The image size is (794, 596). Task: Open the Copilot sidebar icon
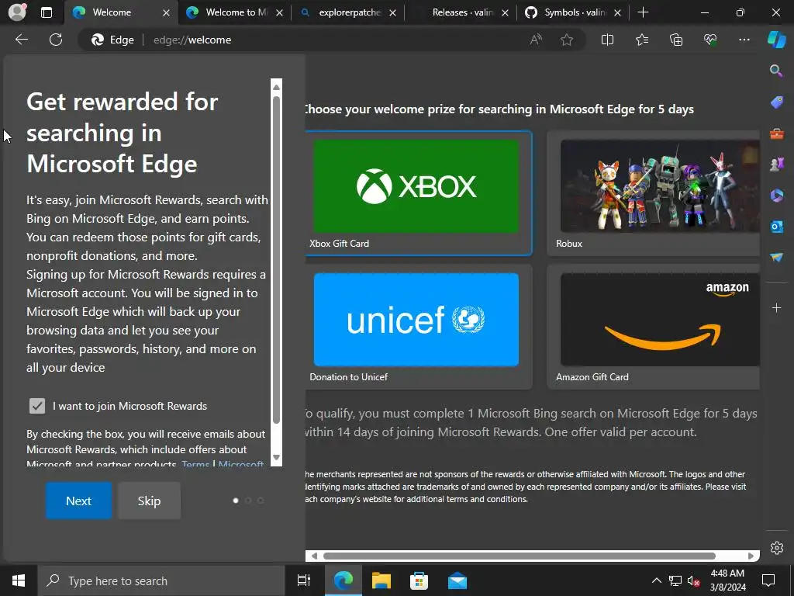[x=776, y=40]
